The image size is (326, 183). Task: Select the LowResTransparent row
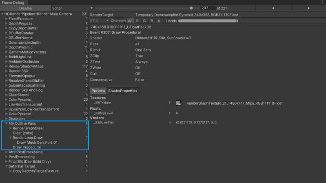44,105
